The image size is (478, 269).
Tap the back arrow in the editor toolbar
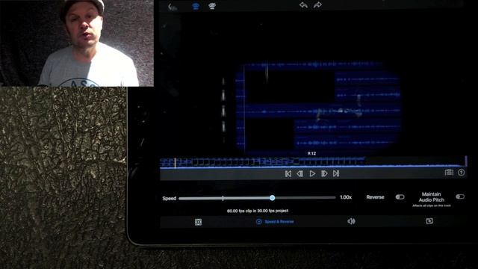pyautogui.click(x=173, y=7)
